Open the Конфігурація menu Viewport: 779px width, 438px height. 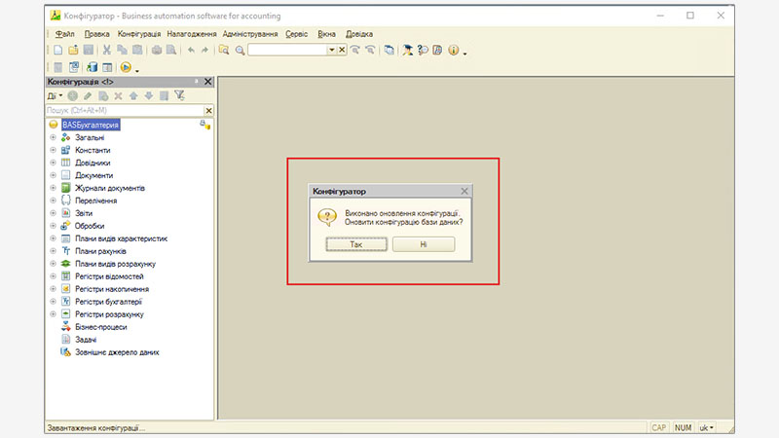138,33
